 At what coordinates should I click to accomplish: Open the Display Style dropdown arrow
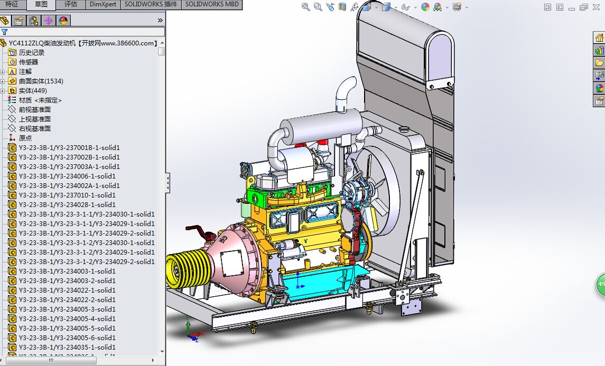[396, 7]
